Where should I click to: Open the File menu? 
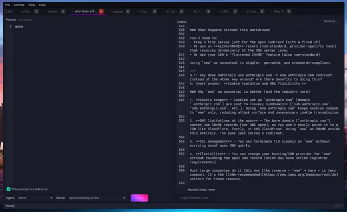click(7, 5)
